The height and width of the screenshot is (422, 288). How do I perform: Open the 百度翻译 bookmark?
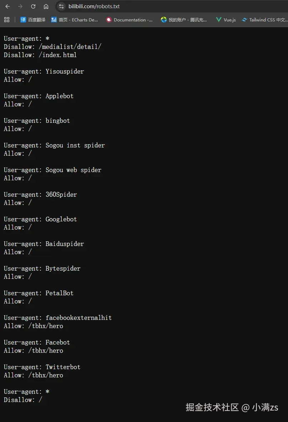coord(33,20)
